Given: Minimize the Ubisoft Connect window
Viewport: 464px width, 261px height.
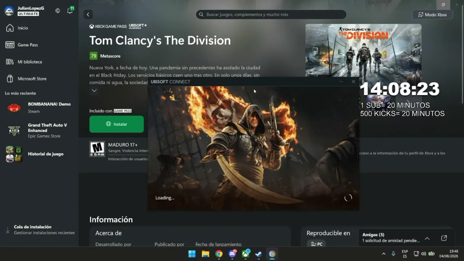Looking at the screenshot, I should coord(341,82).
